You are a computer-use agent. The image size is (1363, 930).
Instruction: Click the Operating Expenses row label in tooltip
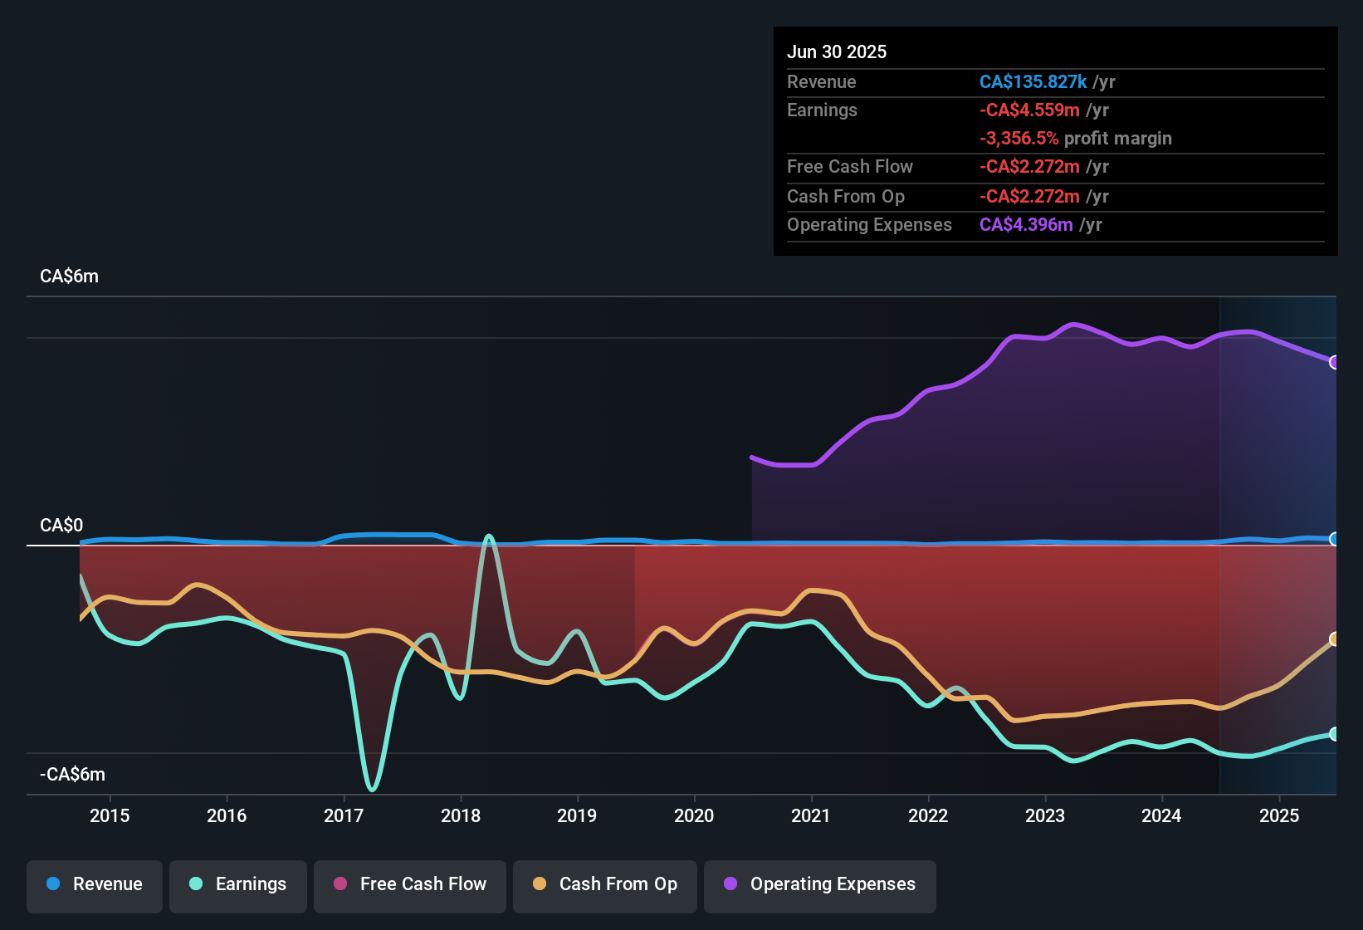[870, 224]
